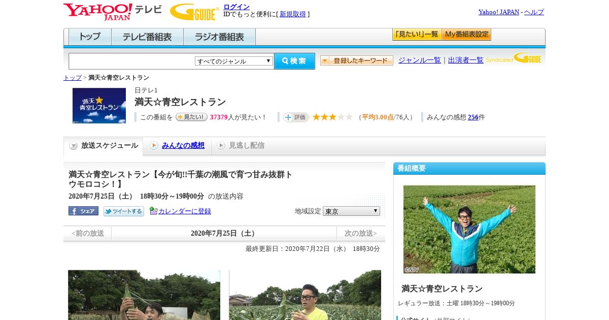Screen dimensions: 609x320
Task: Expand the 登録したキーワード dropdown
Action: 357,60
